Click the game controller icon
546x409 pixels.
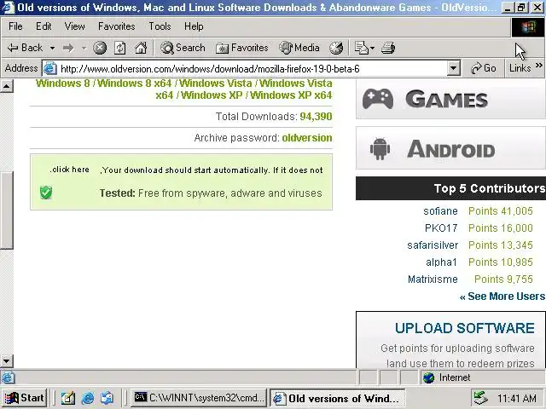pos(378,99)
